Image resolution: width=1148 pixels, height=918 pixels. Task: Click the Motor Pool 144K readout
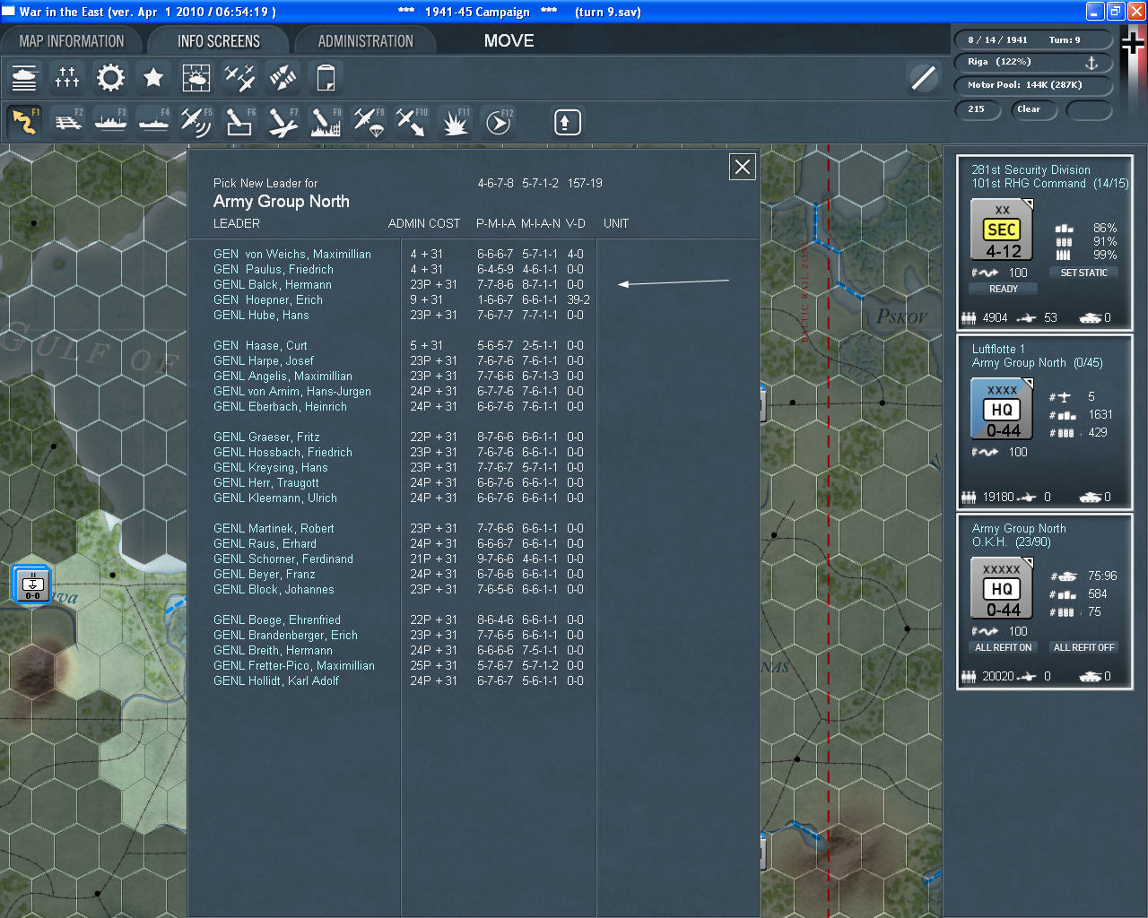pyautogui.click(x=1032, y=85)
